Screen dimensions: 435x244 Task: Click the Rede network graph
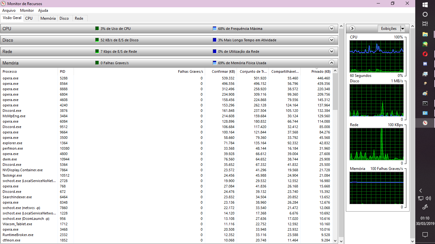(376, 144)
